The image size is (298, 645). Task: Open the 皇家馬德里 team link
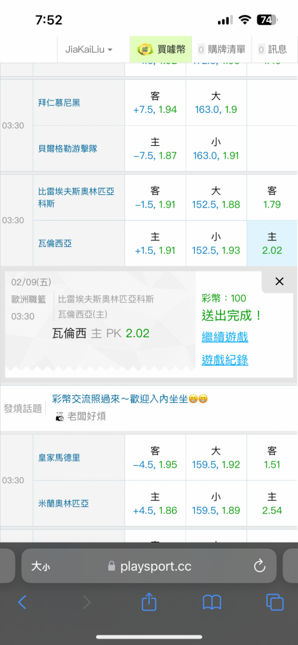59,457
